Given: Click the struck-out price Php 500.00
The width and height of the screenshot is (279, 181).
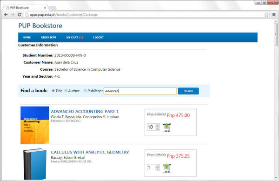Looking at the screenshot, I should [156, 114].
